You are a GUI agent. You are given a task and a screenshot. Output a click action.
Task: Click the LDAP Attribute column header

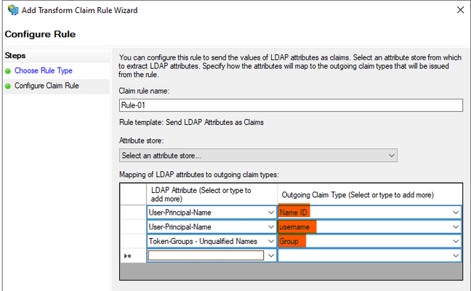[211, 194]
